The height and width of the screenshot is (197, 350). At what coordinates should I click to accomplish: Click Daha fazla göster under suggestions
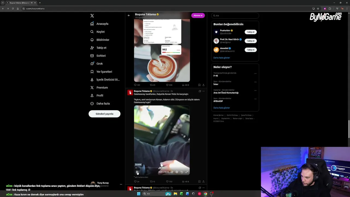222,58
